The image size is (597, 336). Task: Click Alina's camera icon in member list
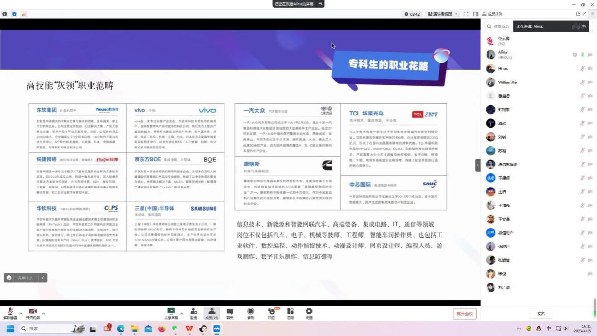pos(590,55)
